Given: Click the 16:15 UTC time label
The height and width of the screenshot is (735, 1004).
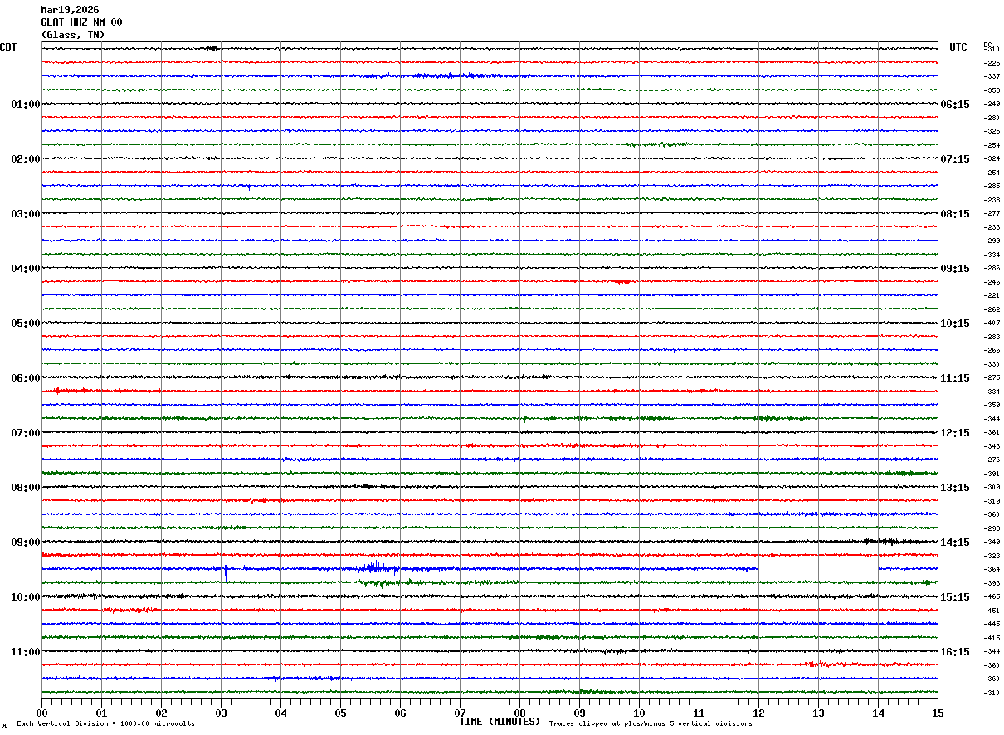Looking at the screenshot, I should pos(954,652).
